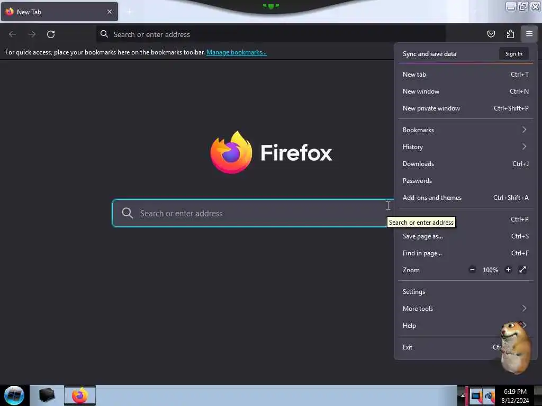Click the Sign In button
Image resolution: width=542 pixels, height=406 pixels.
click(513, 53)
